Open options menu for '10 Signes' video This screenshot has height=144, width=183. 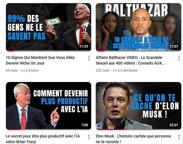[89, 58]
